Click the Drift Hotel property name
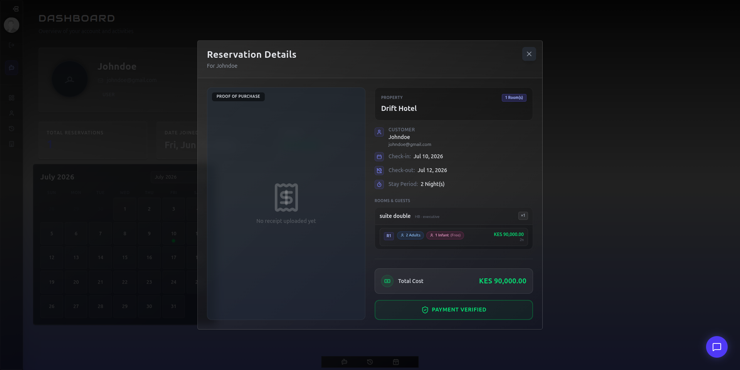Image resolution: width=740 pixels, height=370 pixels. (x=399, y=109)
